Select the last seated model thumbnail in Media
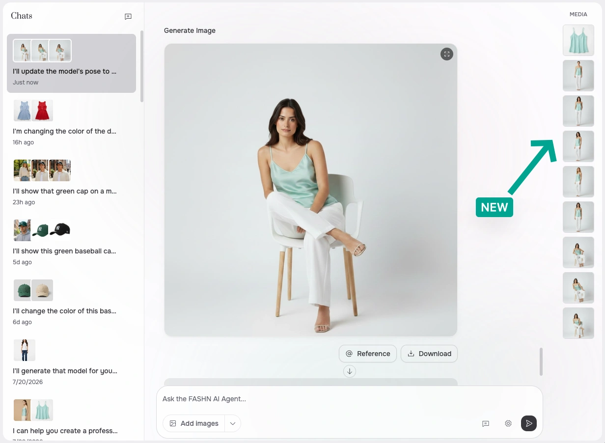605x443 pixels. [578, 323]
